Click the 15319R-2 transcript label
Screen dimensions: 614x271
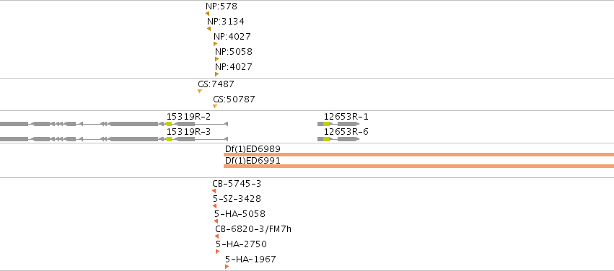(x=189, y=117)
